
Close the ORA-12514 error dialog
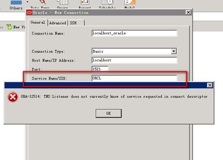tap(210, 85)
